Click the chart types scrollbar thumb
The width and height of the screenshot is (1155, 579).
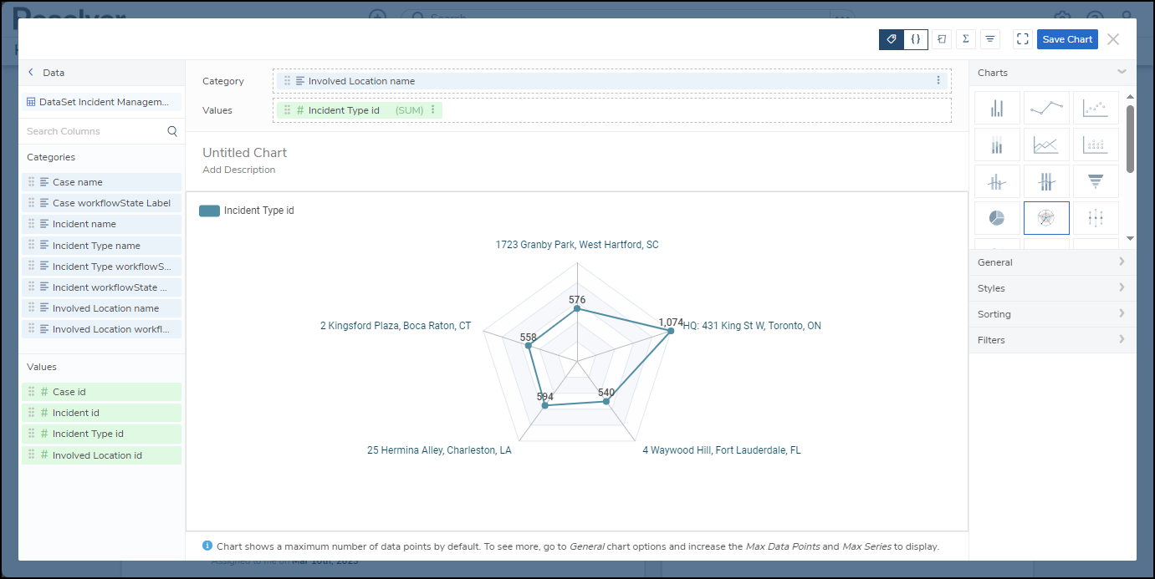(x=1130, y=138)
